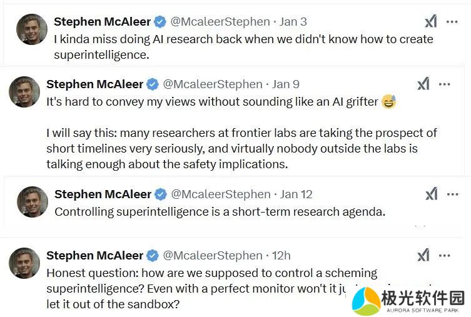Click @McaleerStephen handle on Jan 9 tweet
Viewport: 471px width, 317px height.
tap(212, 84)
